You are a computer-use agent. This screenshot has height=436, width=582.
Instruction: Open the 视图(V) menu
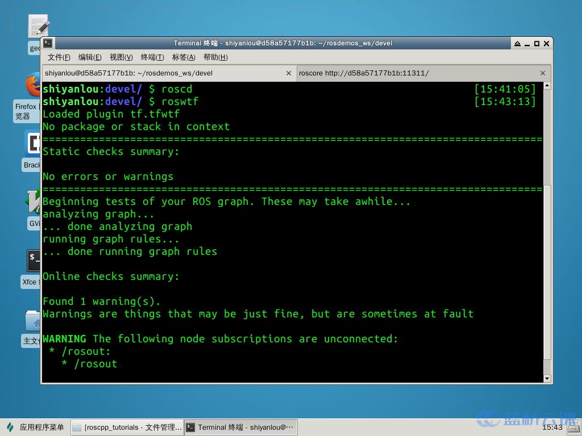pos(121,57)
